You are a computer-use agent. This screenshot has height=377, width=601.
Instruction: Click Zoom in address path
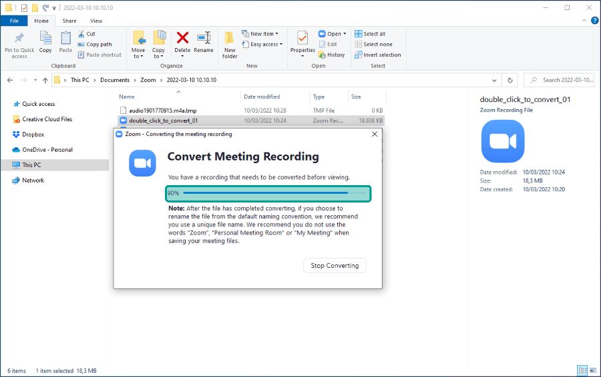point(148,80)
